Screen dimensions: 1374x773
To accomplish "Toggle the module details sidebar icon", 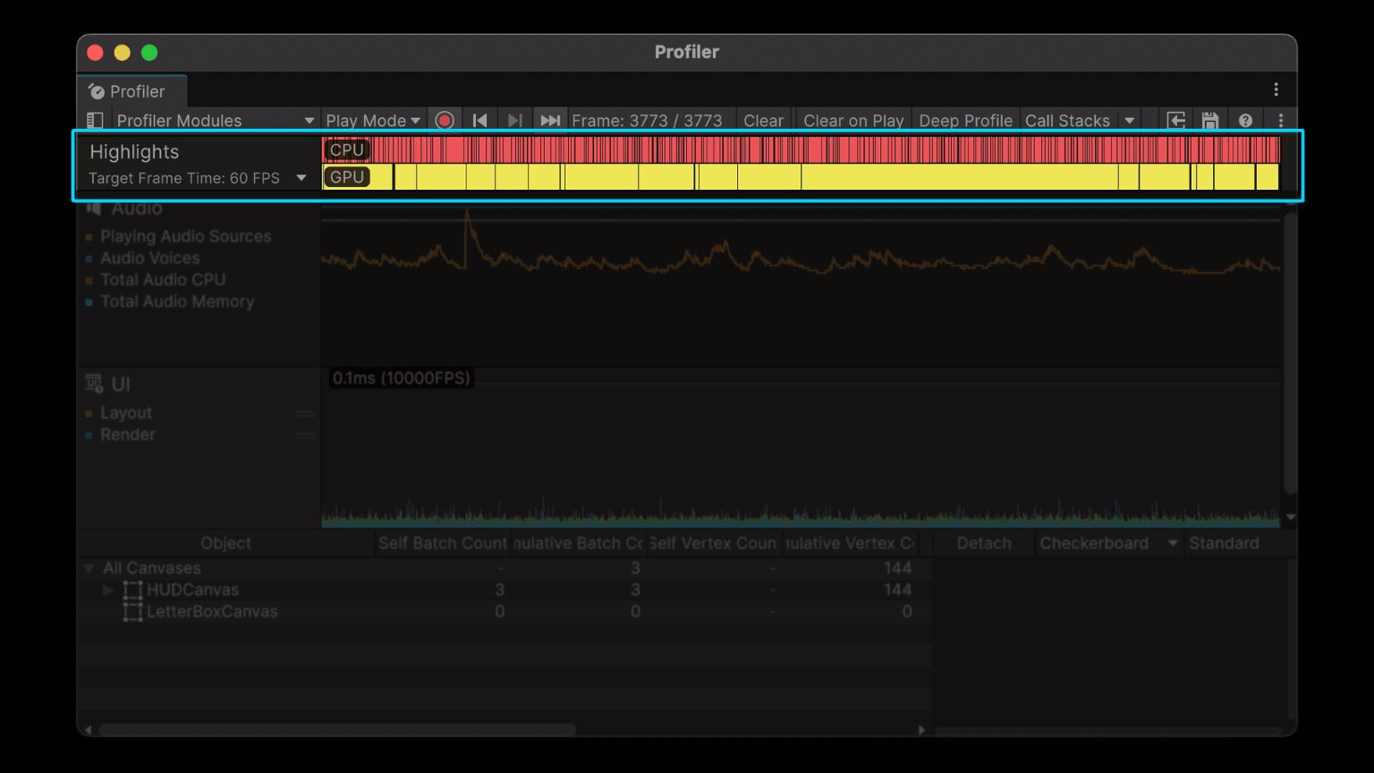I will click(94, 121).
